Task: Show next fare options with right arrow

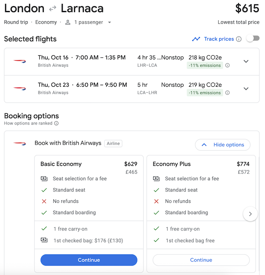Action: (250, 214)
